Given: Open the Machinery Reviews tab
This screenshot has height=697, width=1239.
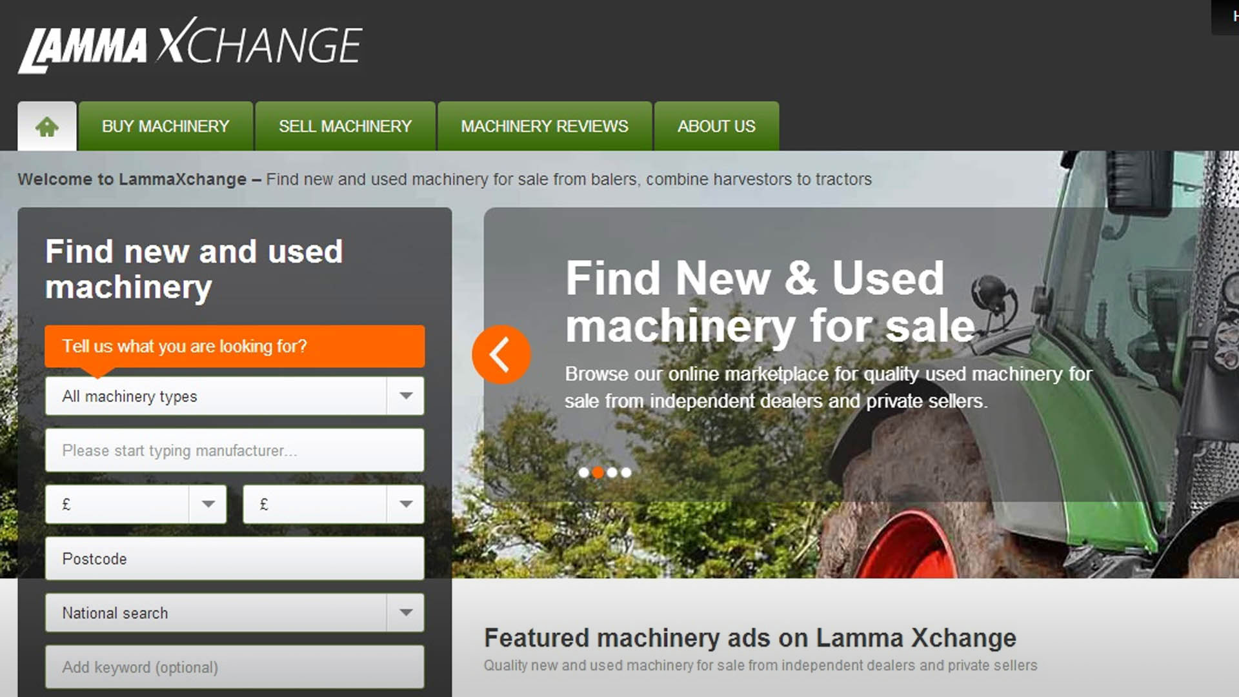Looking at the screenshot, I should [x=545, y=126].
